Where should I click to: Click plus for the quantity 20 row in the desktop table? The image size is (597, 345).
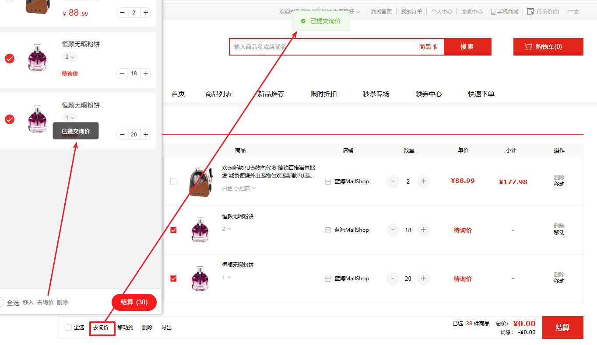423,278
